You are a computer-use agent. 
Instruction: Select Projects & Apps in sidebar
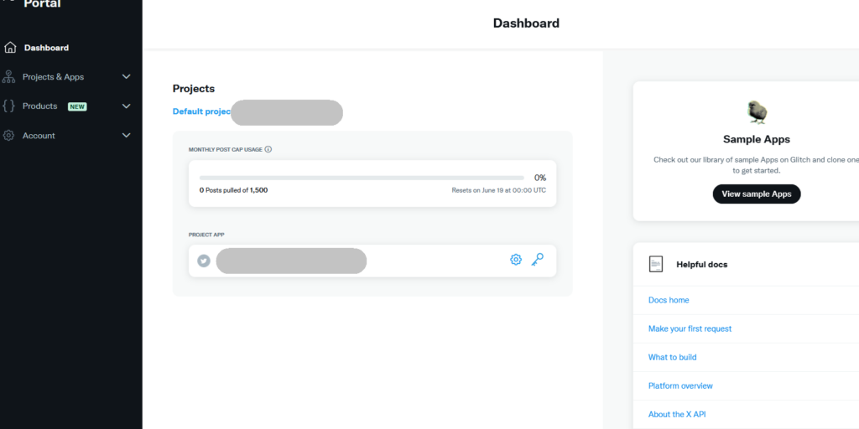(x=53, y=76)
